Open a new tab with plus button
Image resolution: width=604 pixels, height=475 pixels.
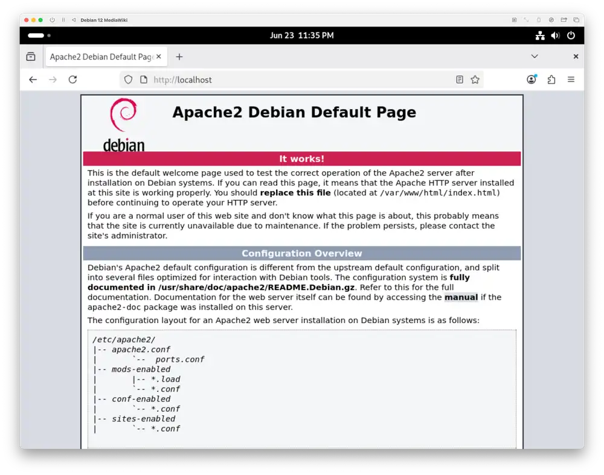(179, 57)
